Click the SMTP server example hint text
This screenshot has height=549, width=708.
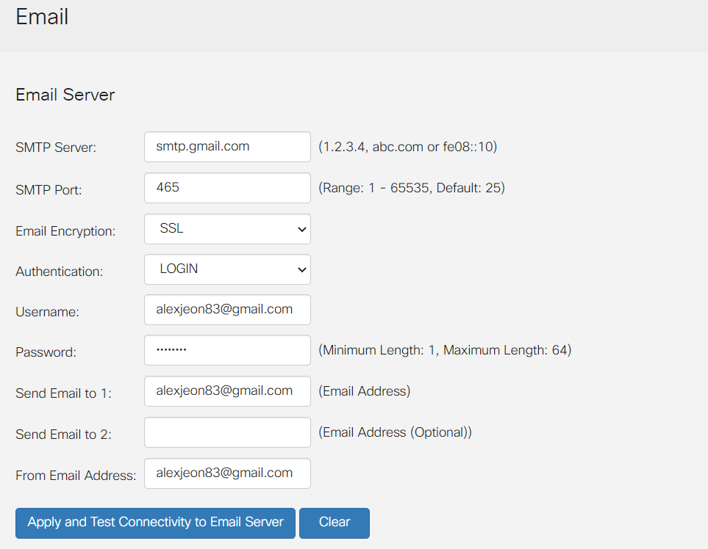coord(408,147)
